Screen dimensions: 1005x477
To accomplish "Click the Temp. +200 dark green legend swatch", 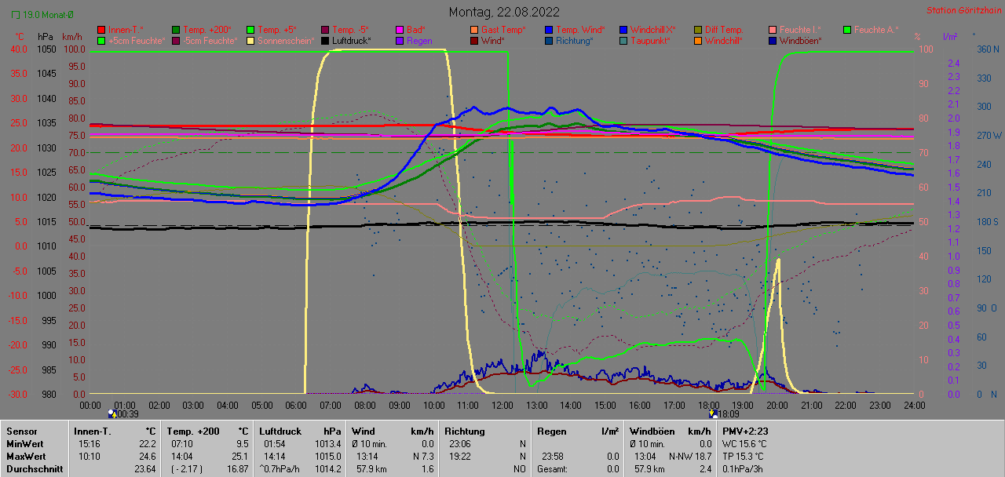I will click(175, 30).
